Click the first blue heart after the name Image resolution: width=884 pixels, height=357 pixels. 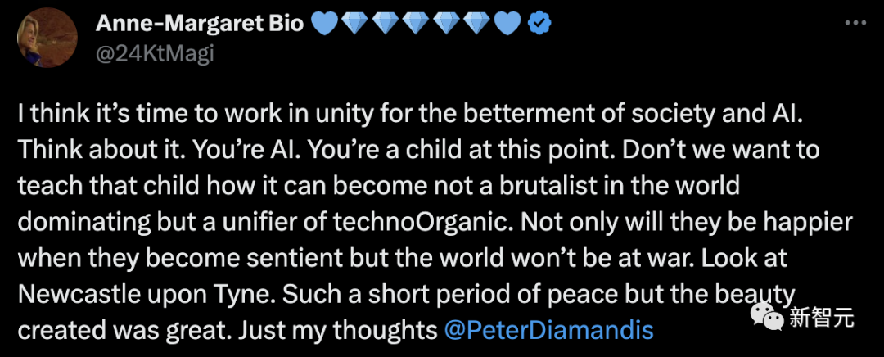tap(325, 23)
